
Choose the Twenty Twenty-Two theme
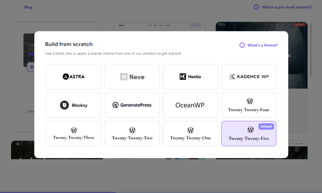pos(132,134)
